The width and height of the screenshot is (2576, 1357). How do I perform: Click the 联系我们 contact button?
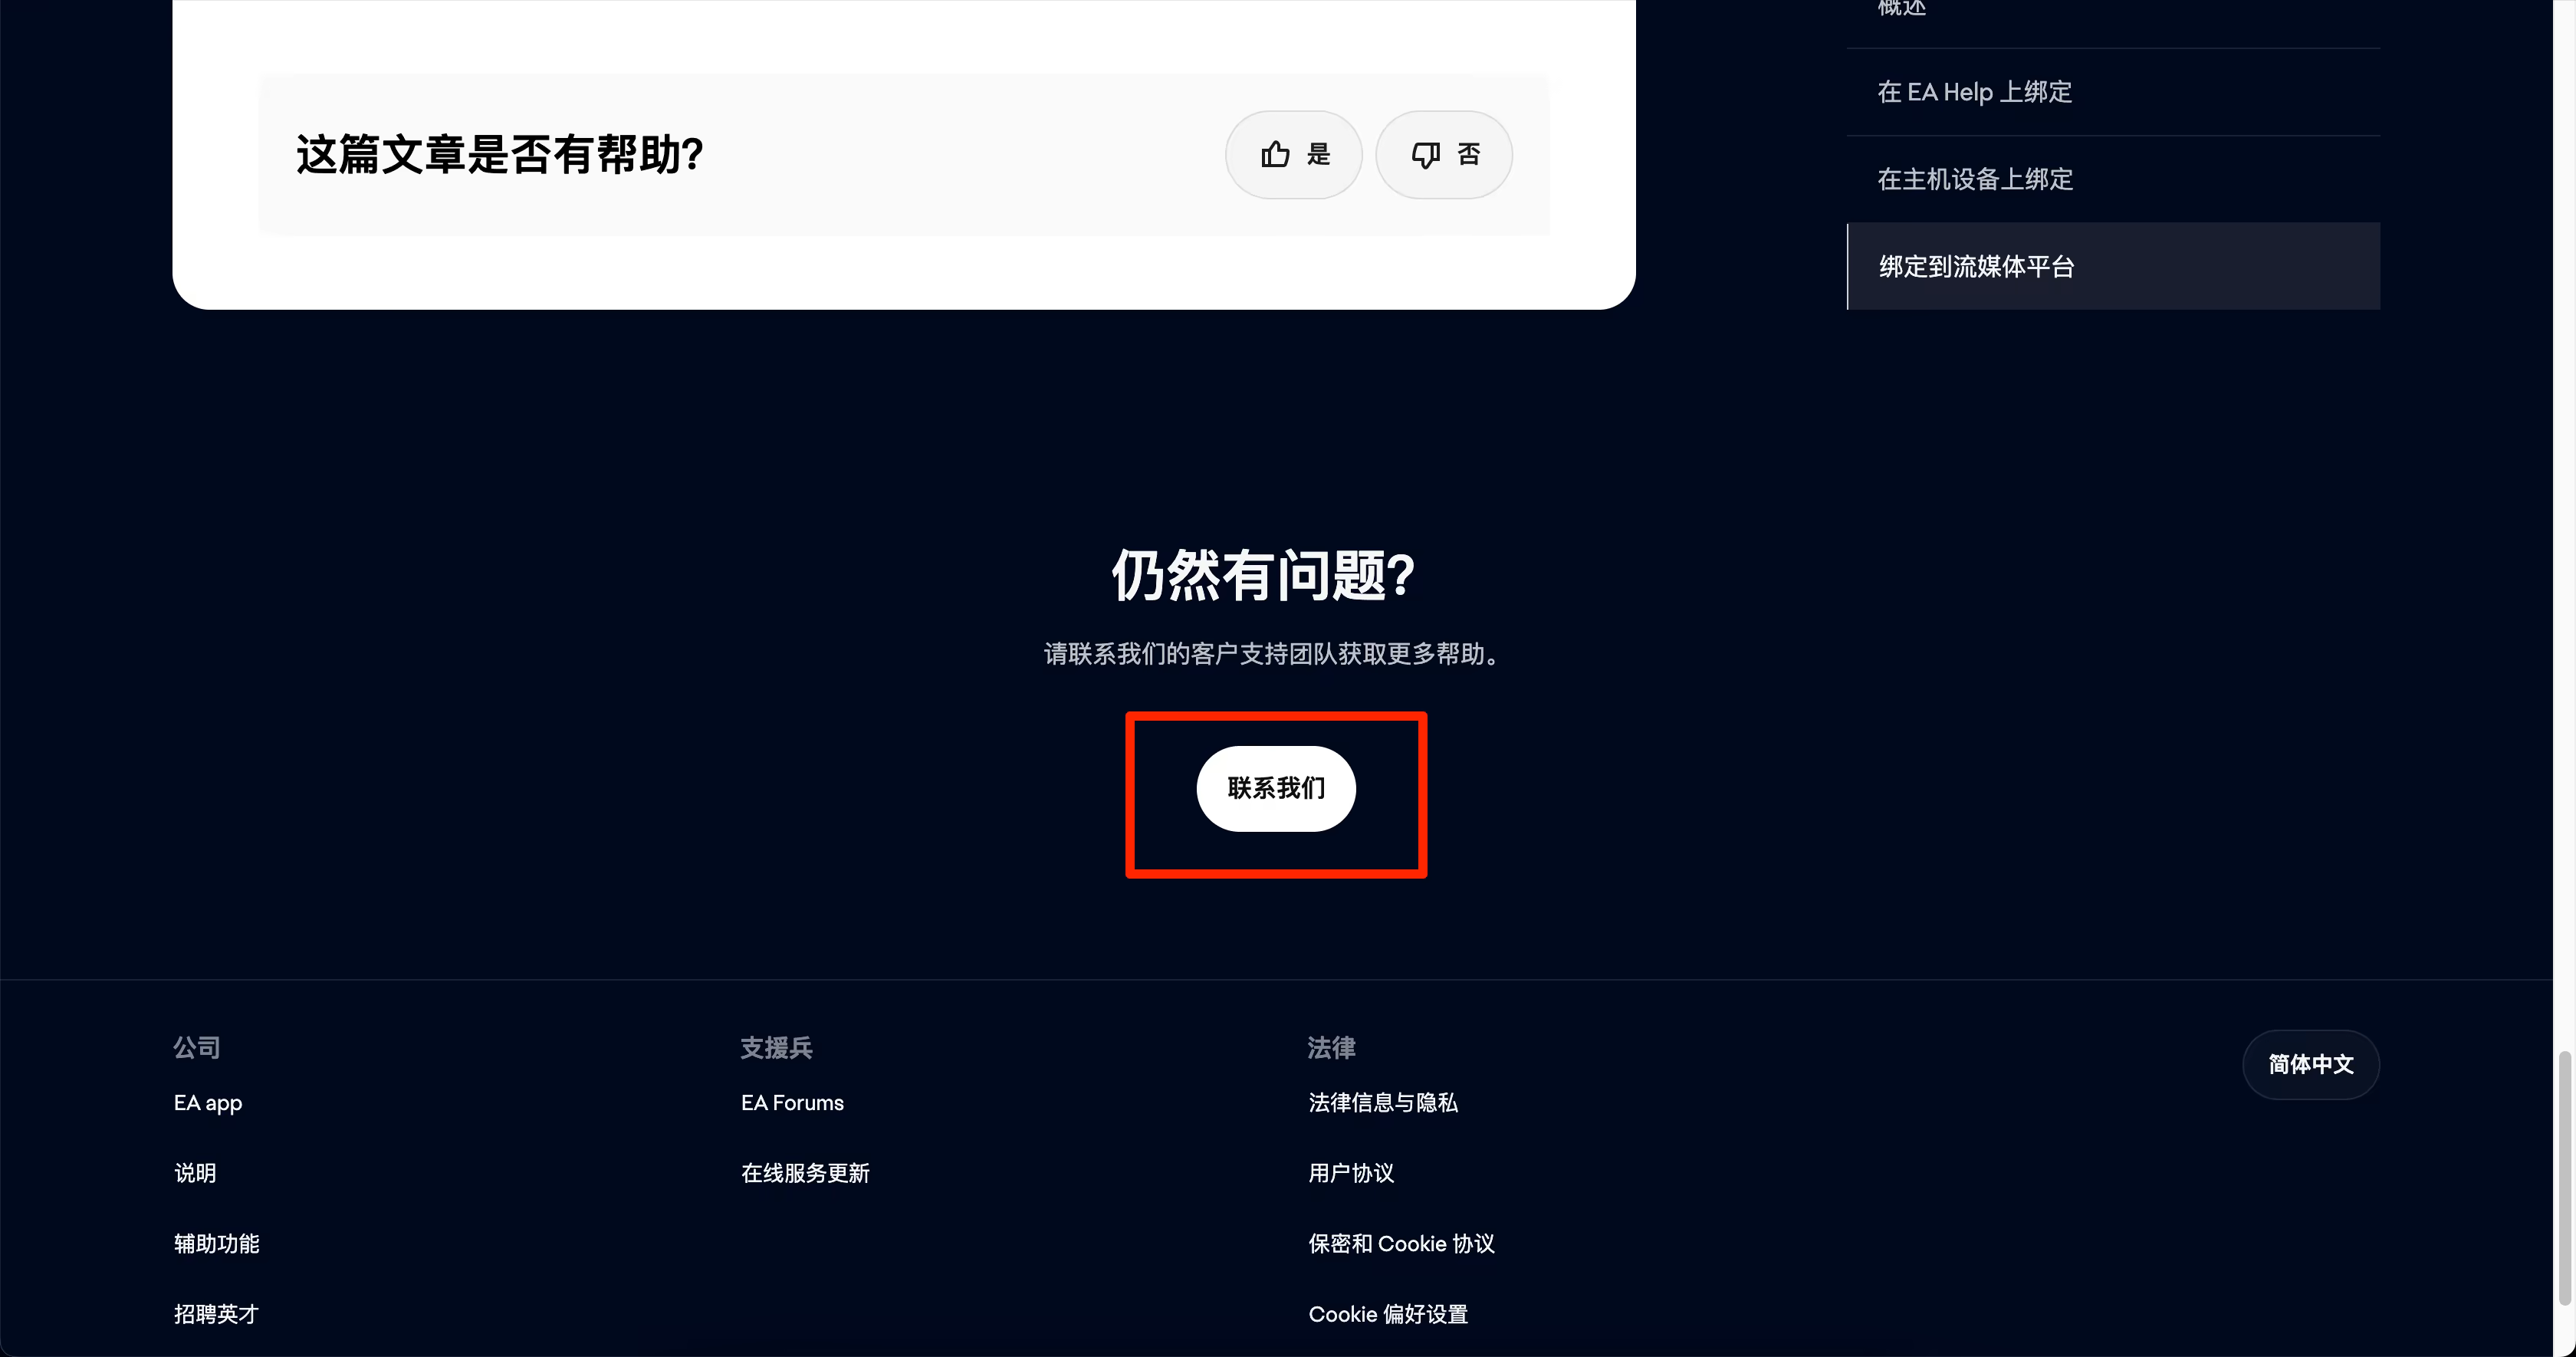point(1276,788)
